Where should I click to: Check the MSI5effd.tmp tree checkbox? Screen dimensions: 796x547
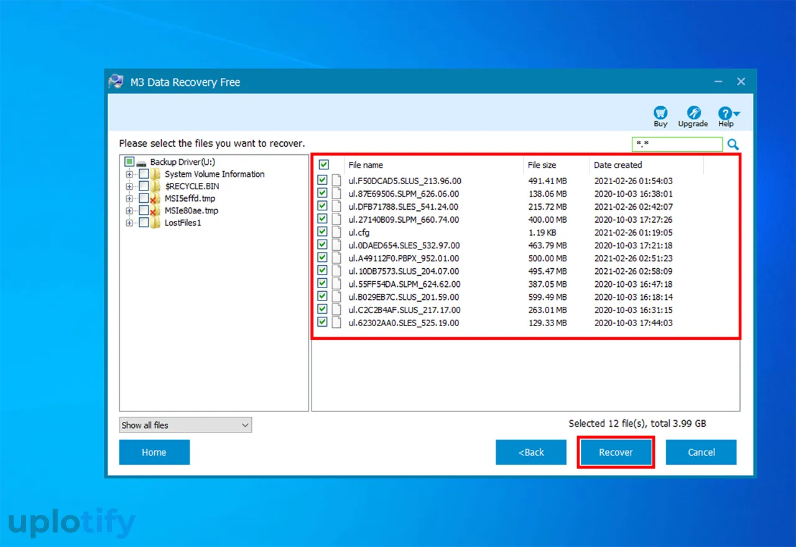coord(144,199)
